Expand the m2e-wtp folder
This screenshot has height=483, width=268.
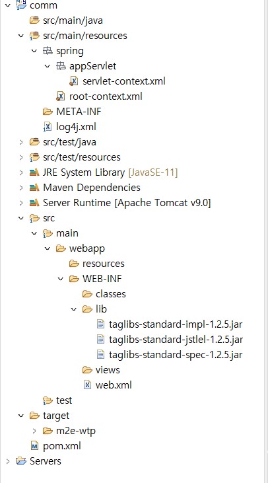pyautogui.click(x=34, y=431)
